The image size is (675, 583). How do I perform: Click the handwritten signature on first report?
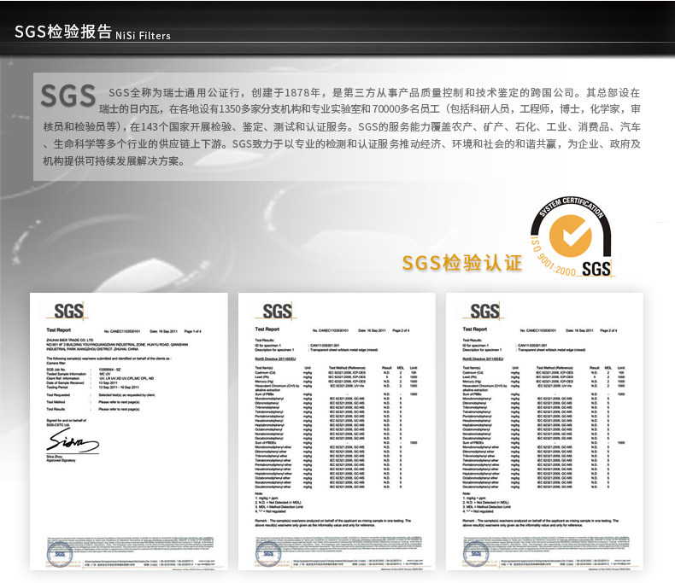pos(73,440)
